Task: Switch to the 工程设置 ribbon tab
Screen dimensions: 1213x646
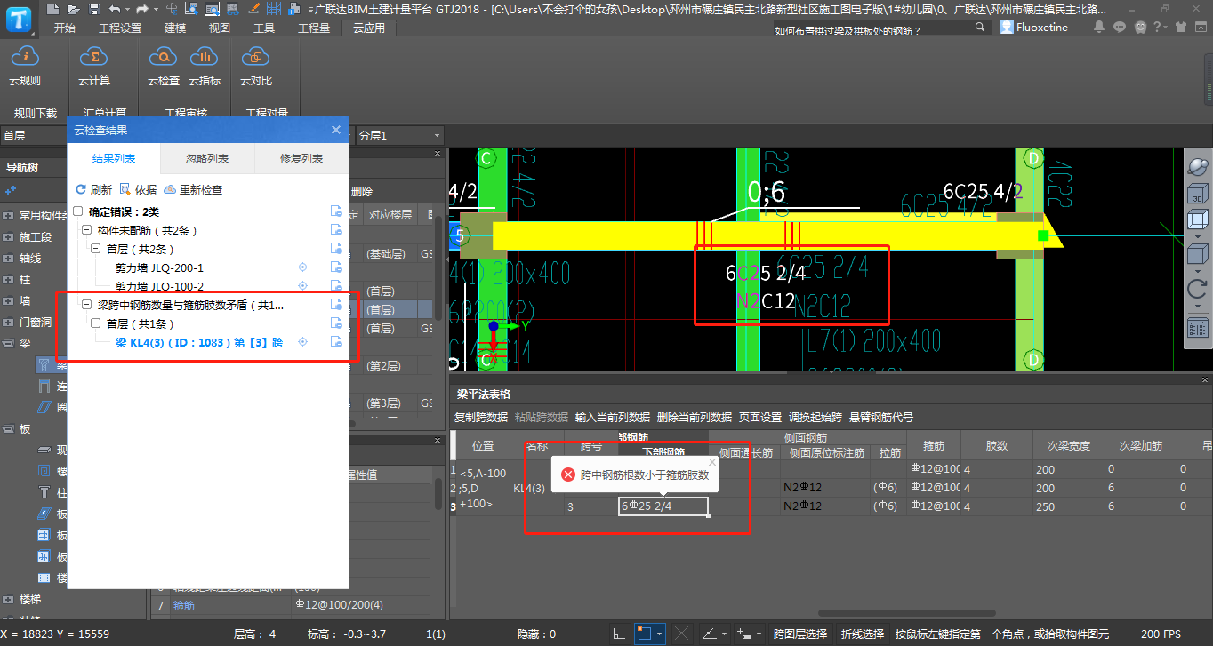Action: pos(120,28)
